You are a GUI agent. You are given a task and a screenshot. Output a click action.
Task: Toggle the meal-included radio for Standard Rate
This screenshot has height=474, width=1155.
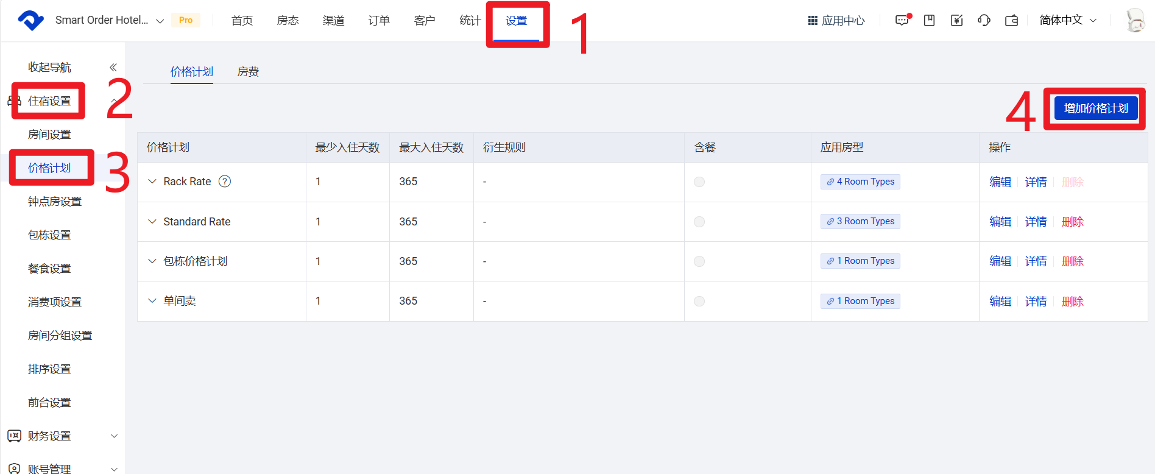pos(699,222)
